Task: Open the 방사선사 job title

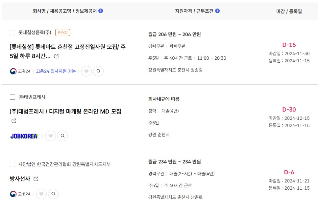Action: point(20,179)
